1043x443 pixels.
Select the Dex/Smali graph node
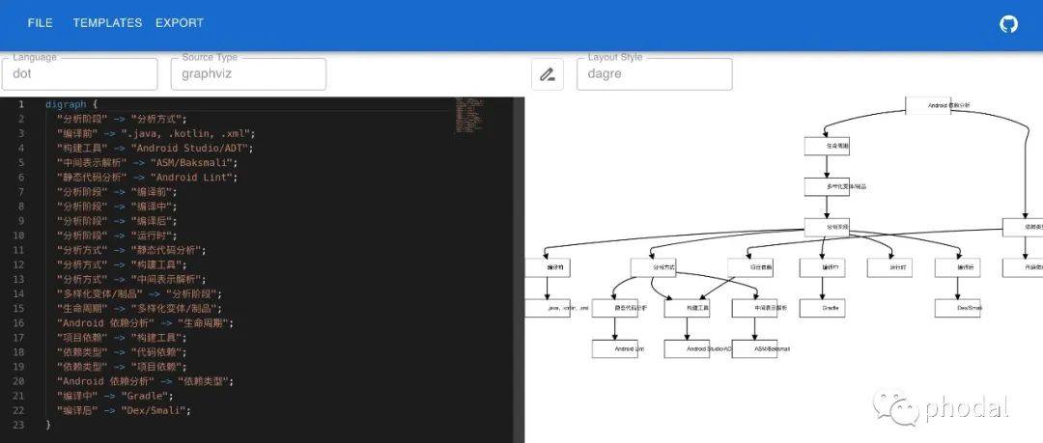[957, 308]
